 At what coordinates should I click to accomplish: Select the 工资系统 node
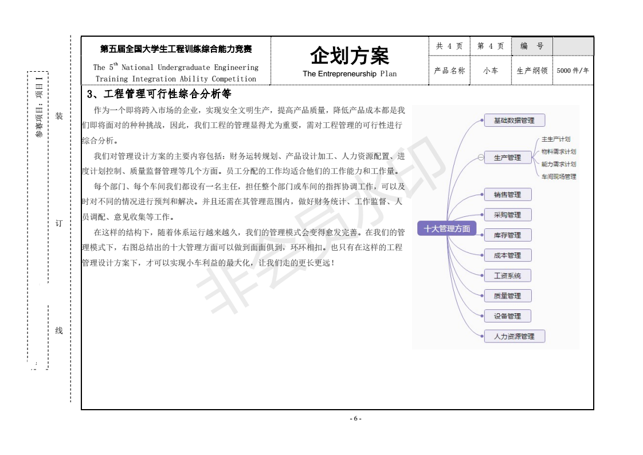pyautogui.click(x=508, y=275)
